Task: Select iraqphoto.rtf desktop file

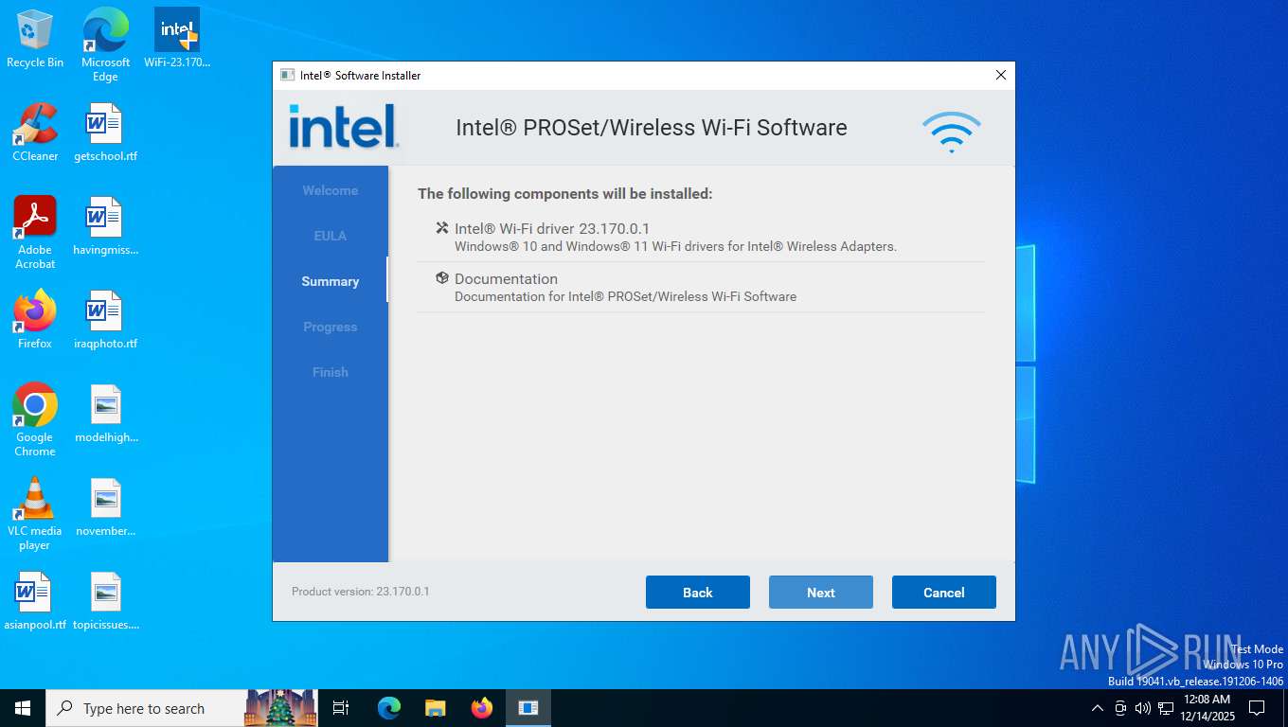Action: [x=105, y=320]
